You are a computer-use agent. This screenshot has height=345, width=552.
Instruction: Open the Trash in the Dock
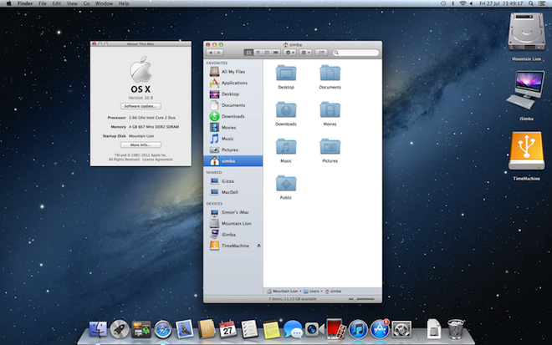[x=455, y=329]
